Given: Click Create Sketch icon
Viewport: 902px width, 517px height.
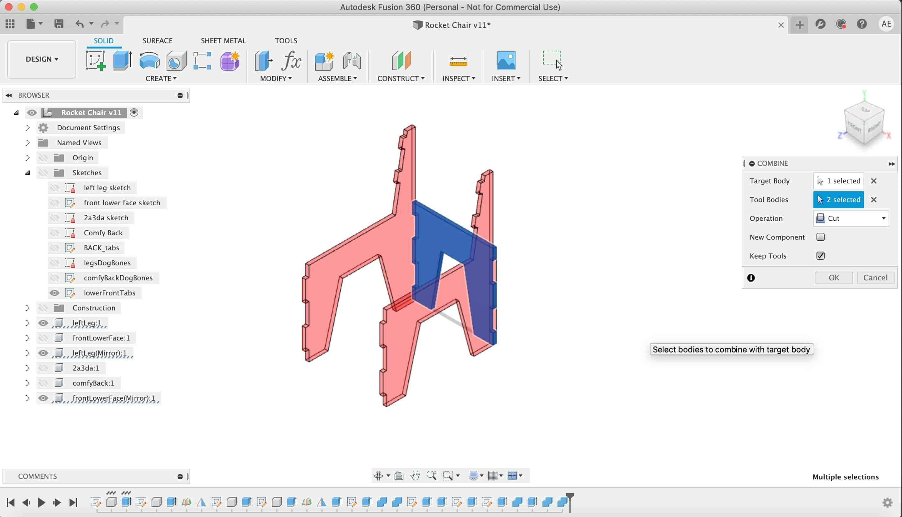Looking at the screenshot, I should pos(96,60).
